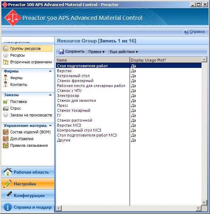The width and height of the screenshot is (210, 214).
Task: Select row Станок фрезерный
Action: click(x=129, y=81)
